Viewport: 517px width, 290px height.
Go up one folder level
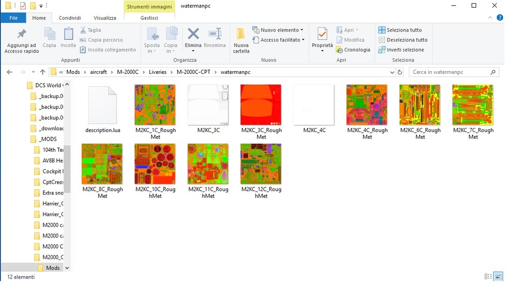pos(42,72)
